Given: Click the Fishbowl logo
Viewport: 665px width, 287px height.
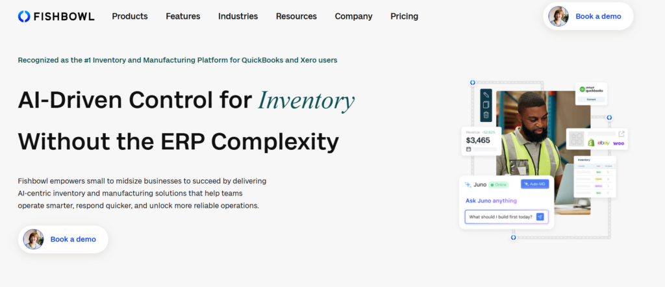Looking at the screenshot, I should (x=56, y=16).
